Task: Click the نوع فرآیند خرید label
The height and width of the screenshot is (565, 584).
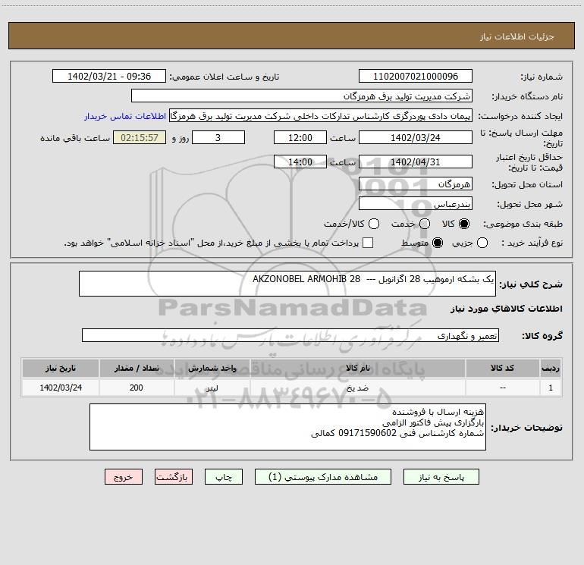Action: [532, 243]
